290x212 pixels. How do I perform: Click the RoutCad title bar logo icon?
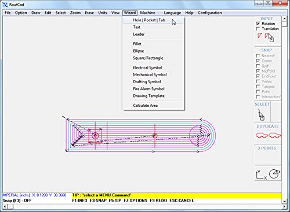(x=5, y=5)
